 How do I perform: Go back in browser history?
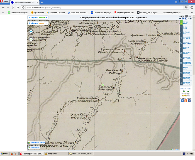pos(3,8)
